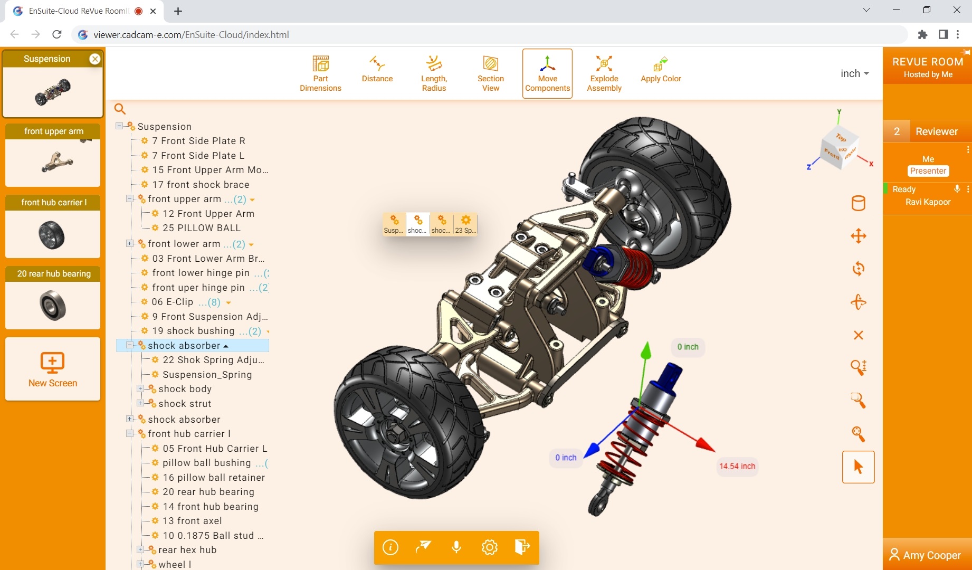
Task: Click the share arrow icon in bottom bar
Action: 423,547
